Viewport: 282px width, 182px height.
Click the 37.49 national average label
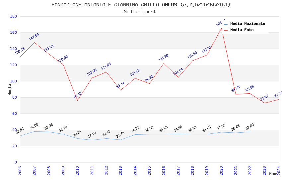pos(250,127)
